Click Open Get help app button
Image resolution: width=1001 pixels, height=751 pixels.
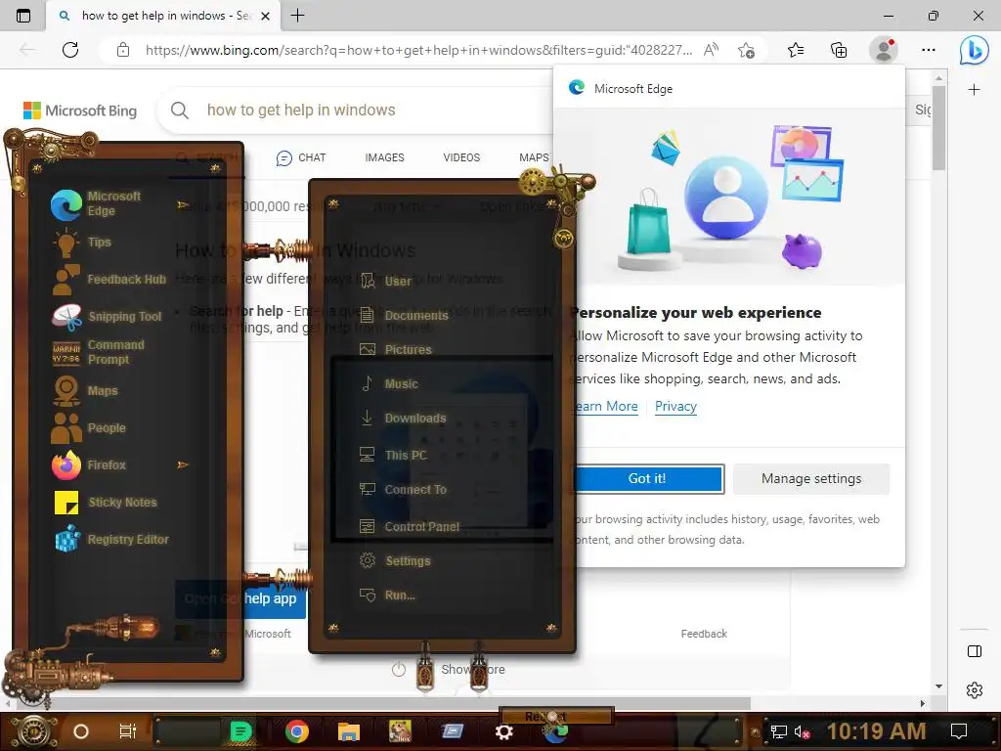(x=240, y=599)
